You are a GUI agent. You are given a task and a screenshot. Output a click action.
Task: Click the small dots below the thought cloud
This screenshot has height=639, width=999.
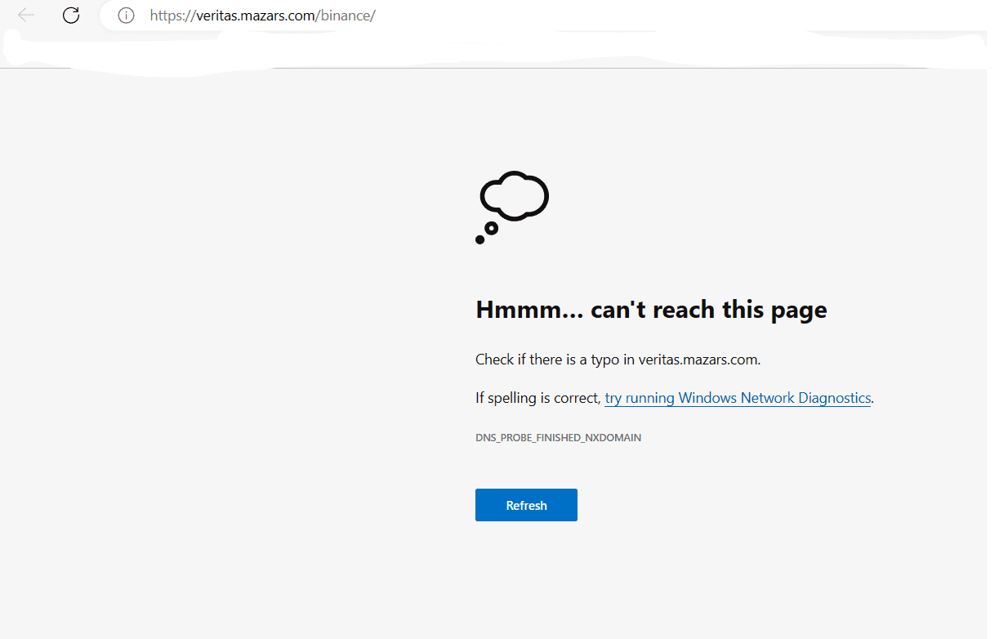[x=486, y=234]
